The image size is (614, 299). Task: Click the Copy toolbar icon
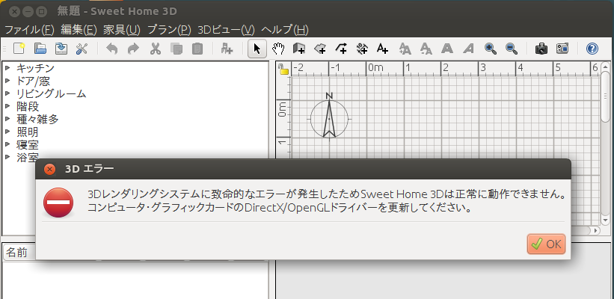click(176, 49)
